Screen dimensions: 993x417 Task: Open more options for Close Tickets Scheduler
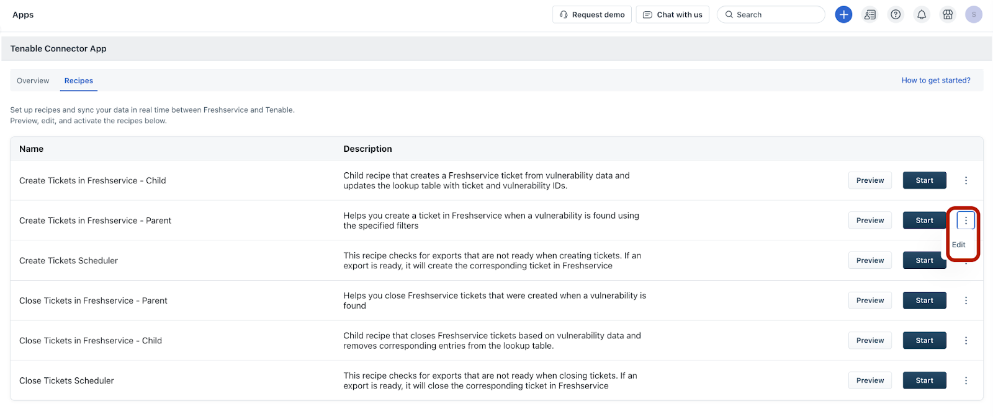point(966,380)
